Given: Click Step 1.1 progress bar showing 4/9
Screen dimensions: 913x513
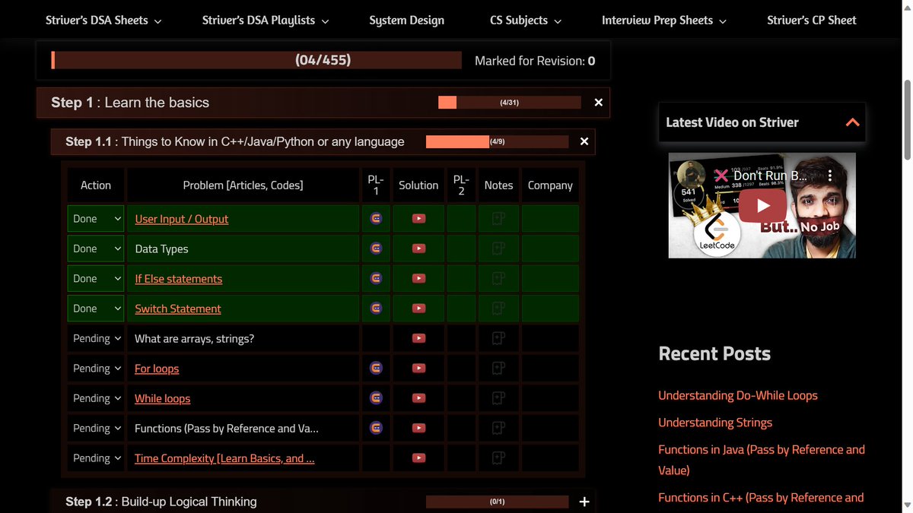Looking at the screenshot, I should [498, 141].
